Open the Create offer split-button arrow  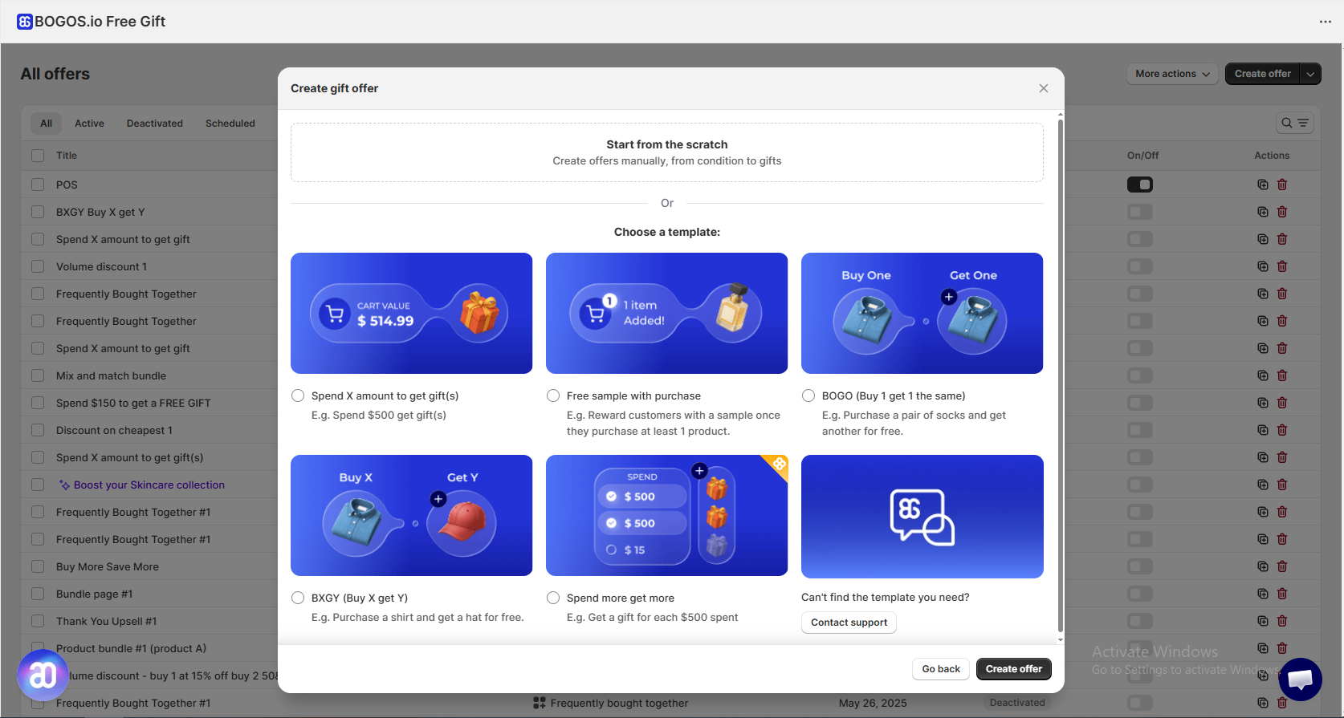(x=1310, y=74)
